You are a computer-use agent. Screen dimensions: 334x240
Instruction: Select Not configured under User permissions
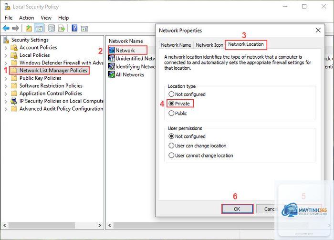tap(171, 136)
